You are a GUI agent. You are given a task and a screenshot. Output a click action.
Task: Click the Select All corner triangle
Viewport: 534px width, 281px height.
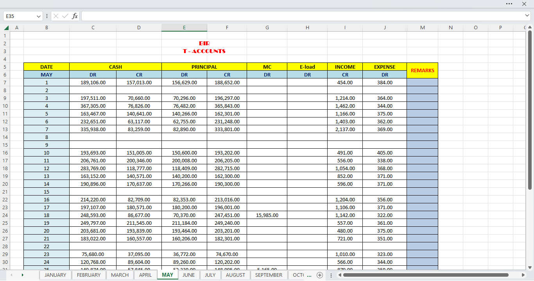(x=6, y=28)
